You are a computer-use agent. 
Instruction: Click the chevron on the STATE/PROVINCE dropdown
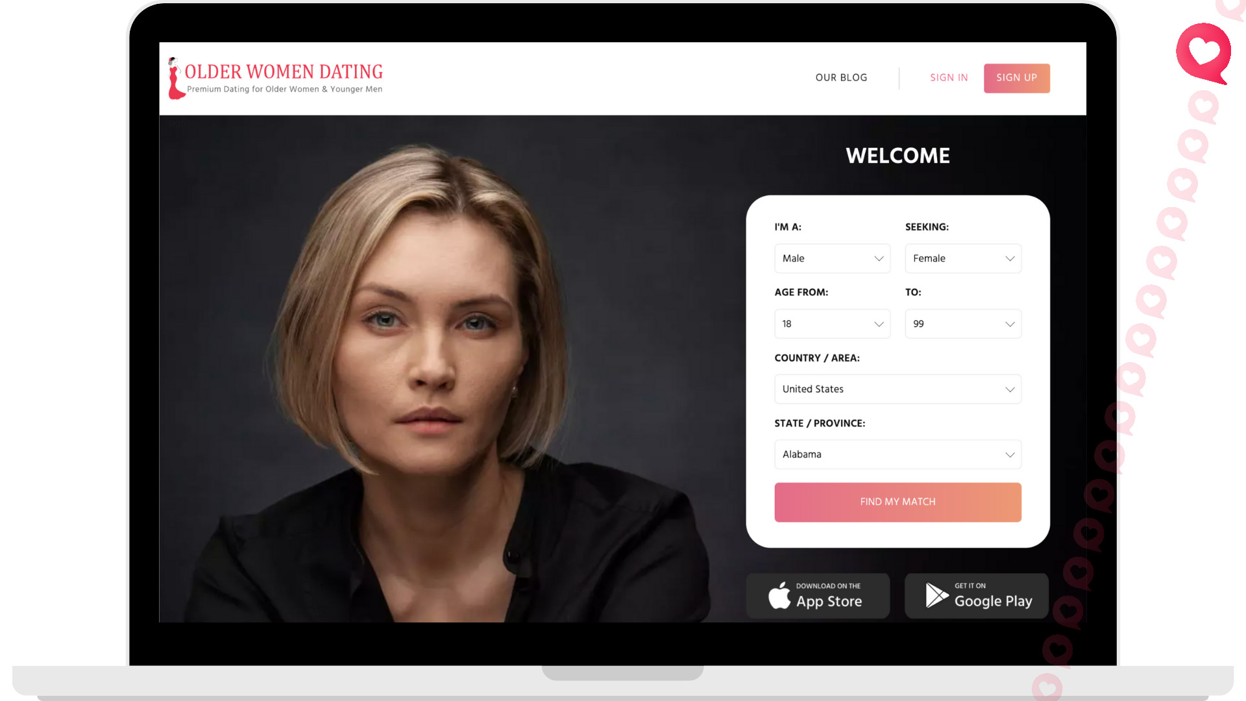point(1010,454)
